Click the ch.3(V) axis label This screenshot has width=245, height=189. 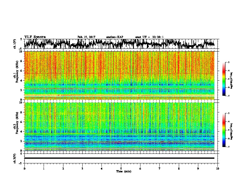15,159
